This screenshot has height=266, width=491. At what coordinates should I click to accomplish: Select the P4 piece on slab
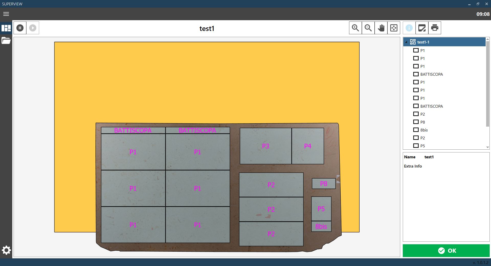(308, 146)
